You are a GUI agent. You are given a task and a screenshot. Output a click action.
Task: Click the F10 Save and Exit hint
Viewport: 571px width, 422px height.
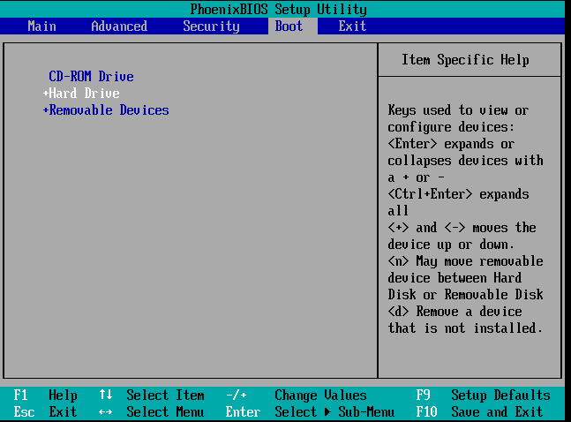pyautogui.click(x=479, y=411)
